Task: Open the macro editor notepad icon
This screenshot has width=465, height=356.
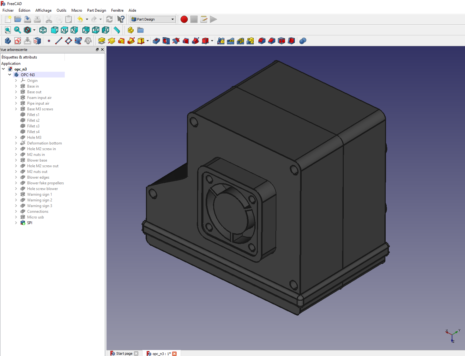Action: [204, 19]
